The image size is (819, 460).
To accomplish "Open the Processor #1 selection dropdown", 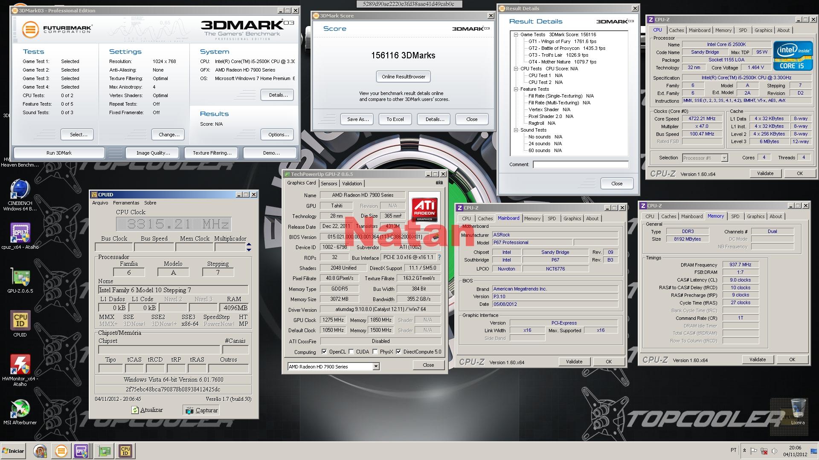I will coord(724,158).
